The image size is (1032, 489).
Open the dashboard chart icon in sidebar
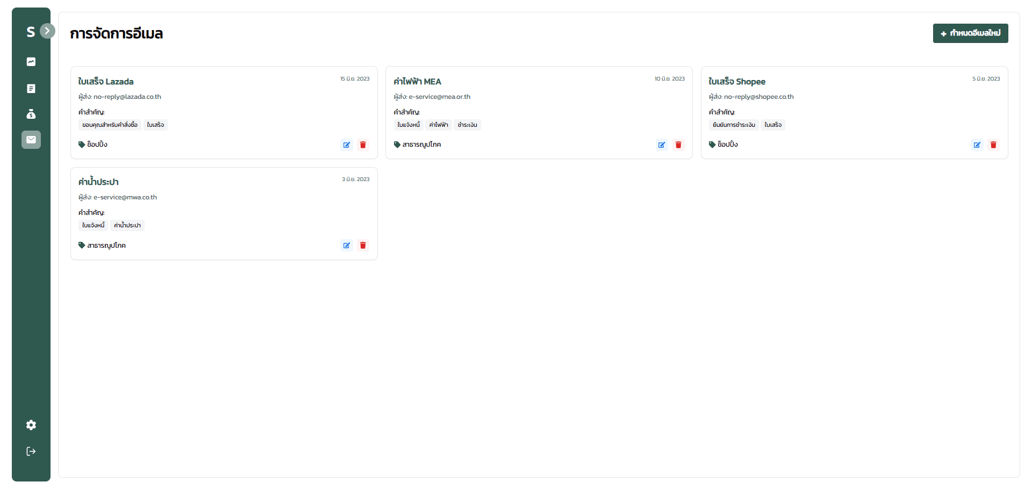[31, 62]
